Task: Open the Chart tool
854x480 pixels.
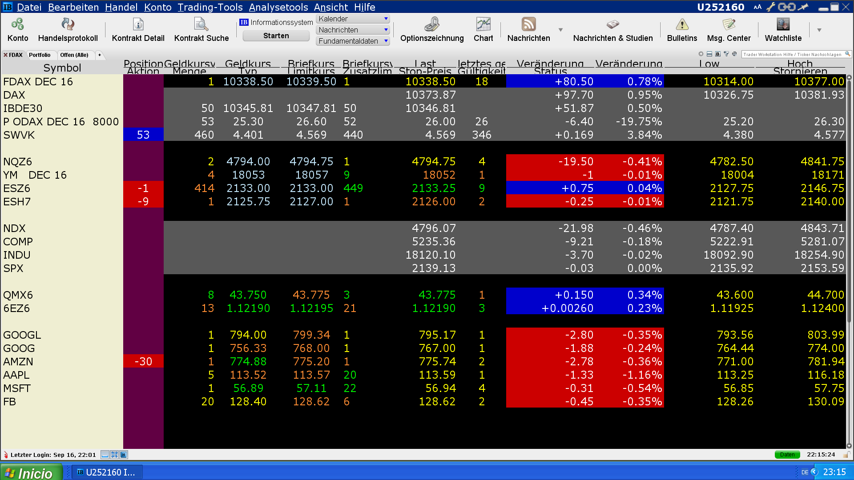Action: [x=483, y=24]
